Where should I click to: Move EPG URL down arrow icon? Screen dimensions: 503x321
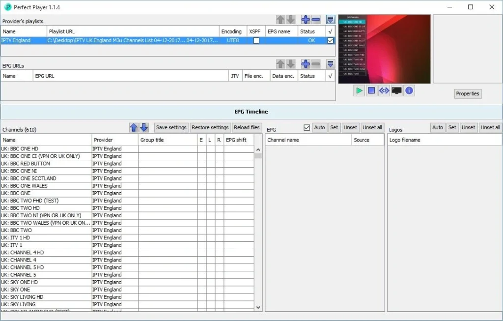pyautogui.click(x=291, y=64)
